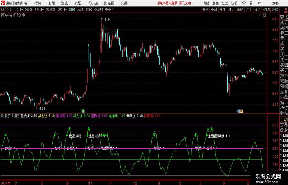Click the diamond icon above the chart
This screenshot has width=288, height=185.
[260, 15]
